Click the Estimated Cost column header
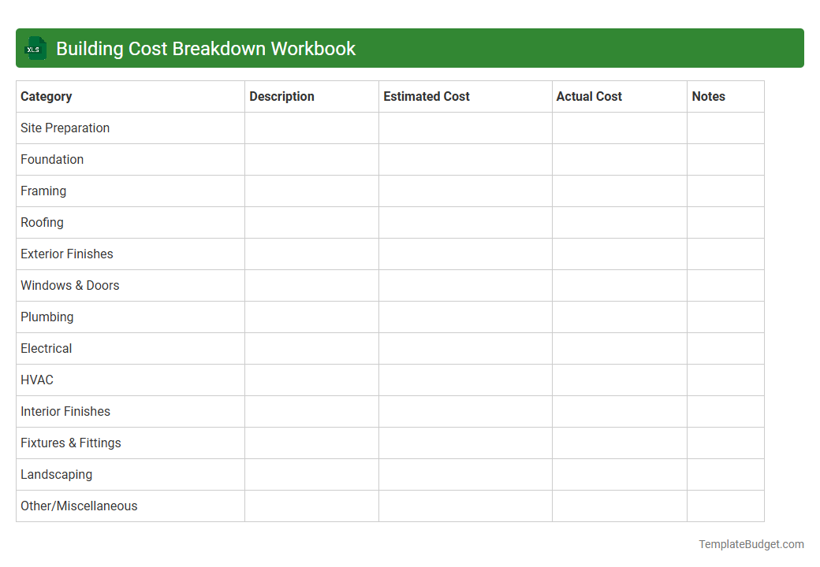 coord(427,96)
